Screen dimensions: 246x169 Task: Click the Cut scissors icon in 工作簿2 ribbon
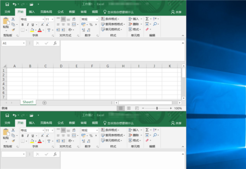tap(13, 130)
